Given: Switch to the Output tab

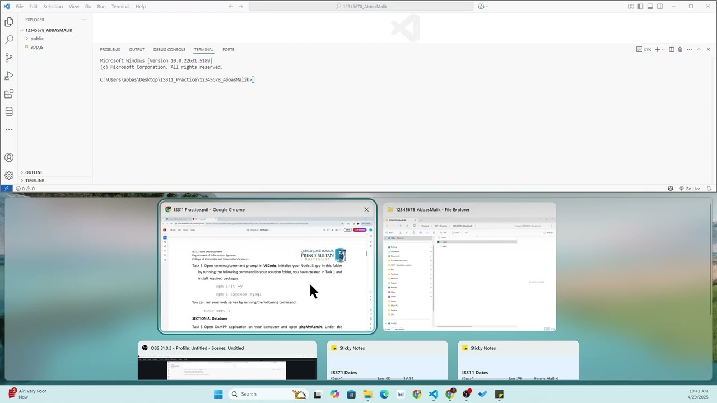Looking at the screenshot, I should pos(137,49).
